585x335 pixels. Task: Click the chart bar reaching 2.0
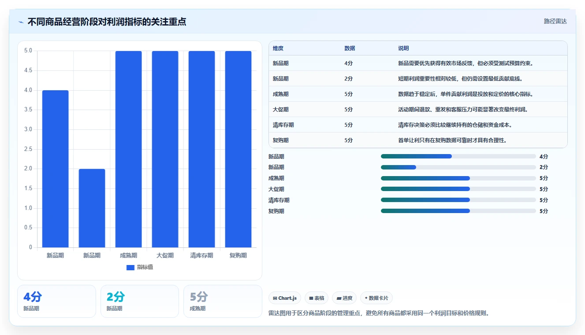[x=92, y=208]
